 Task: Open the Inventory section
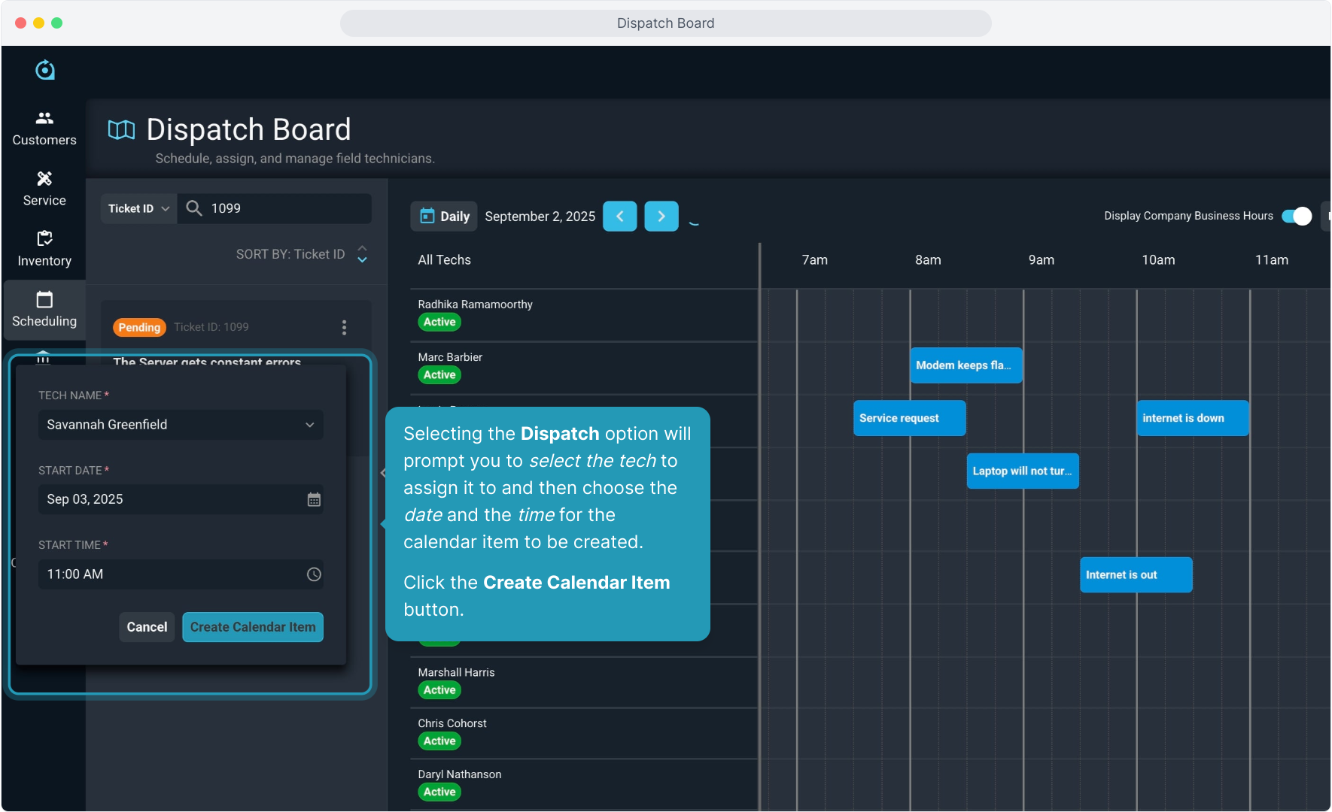coord(44,249)
